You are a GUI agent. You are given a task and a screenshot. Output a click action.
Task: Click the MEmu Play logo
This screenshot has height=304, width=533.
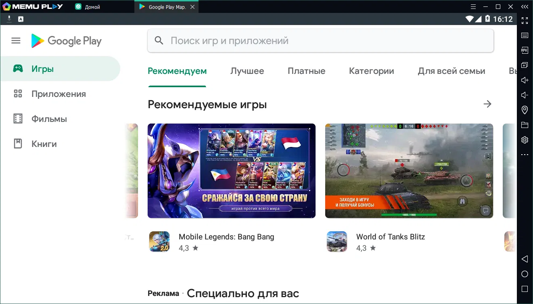32,6
